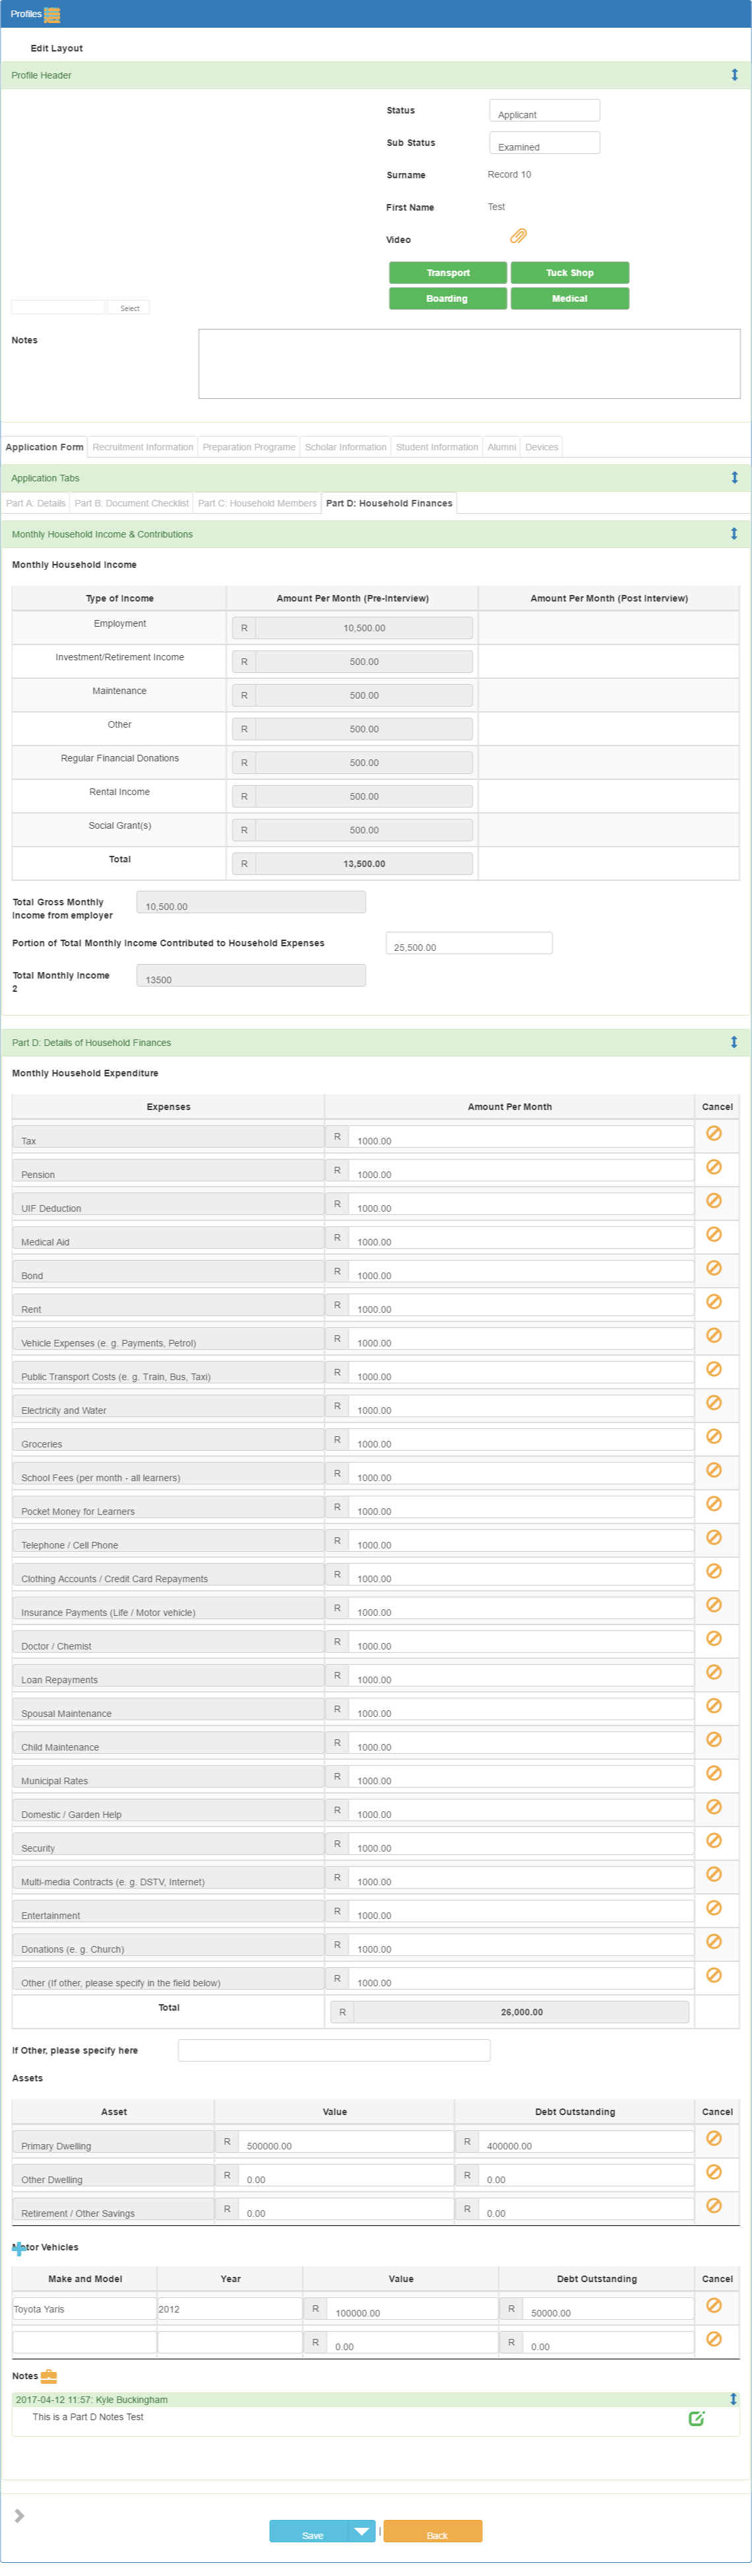This screenshot has height=2576, width=752.
Task: Cancel the UIF Deduction expense row
Action: coord(713,1201)
